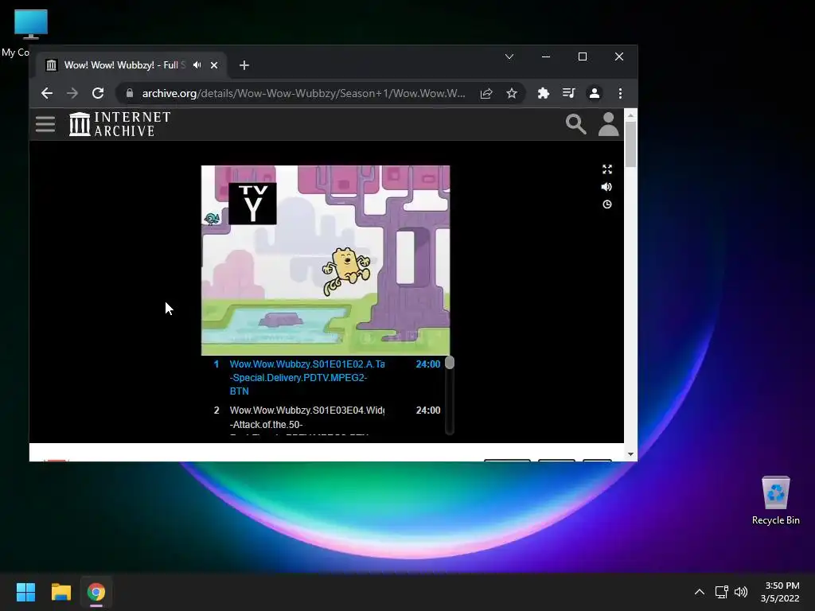815x611 pixels.
Task: Click the playlist scrollbar thumb
Action: point(450,363)
